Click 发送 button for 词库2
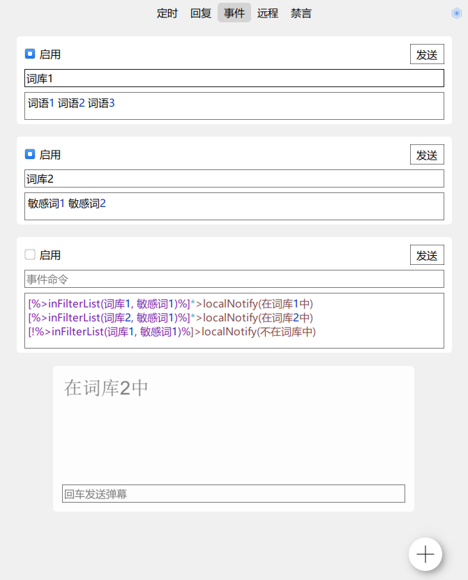The height and width of the screenshot is (580, 468). tap(427, 154)
